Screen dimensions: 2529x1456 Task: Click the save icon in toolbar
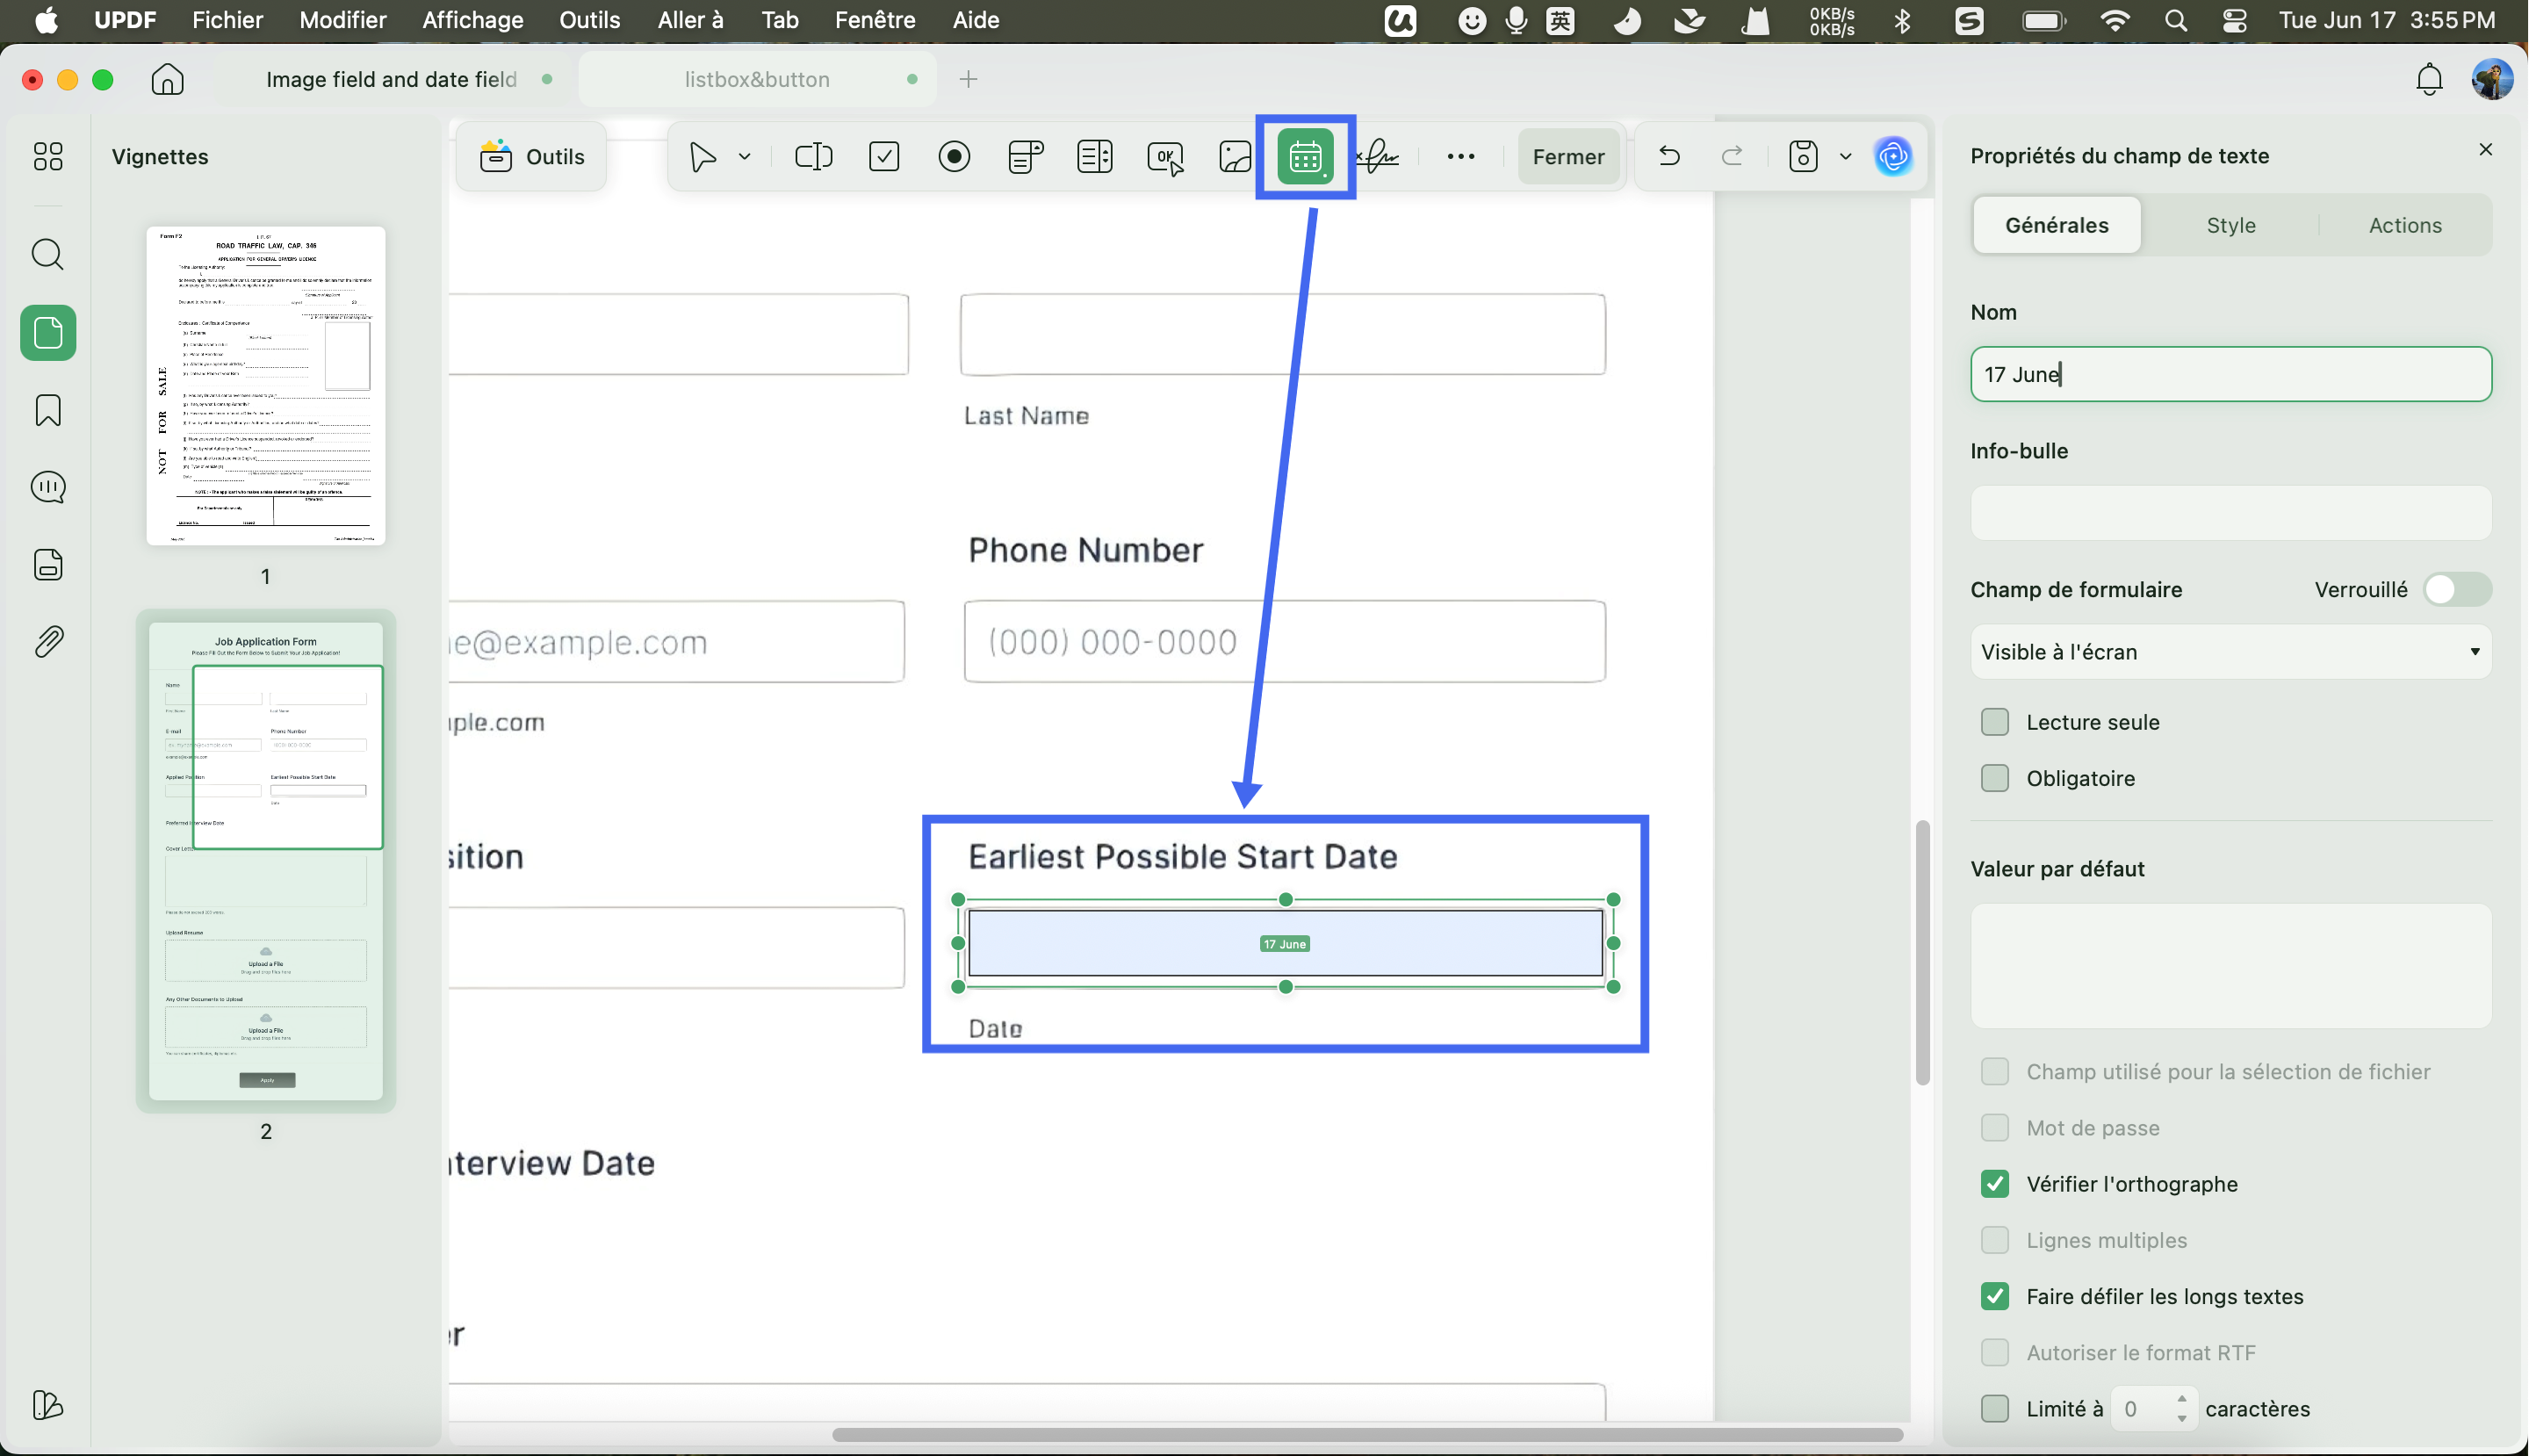coord(1802,156)
